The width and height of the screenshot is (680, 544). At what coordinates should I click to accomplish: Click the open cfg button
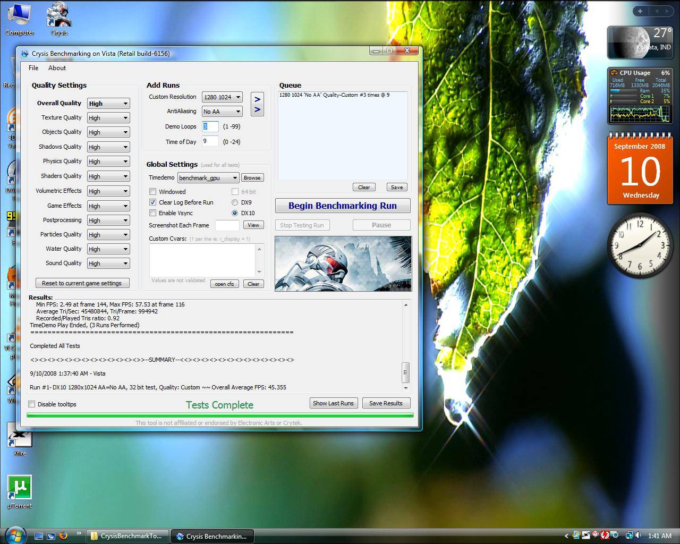[224, 284]
